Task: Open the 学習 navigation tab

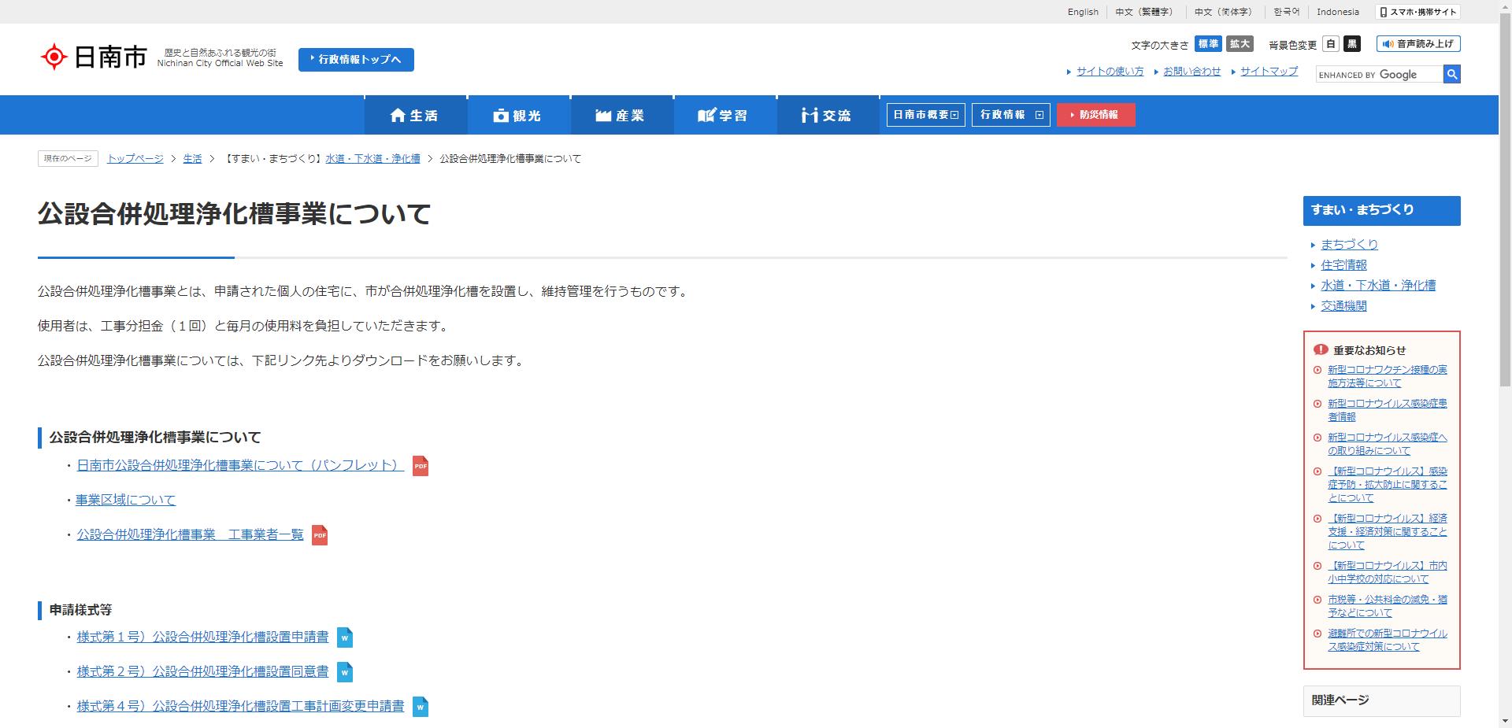Action: [x=725, y=114]
